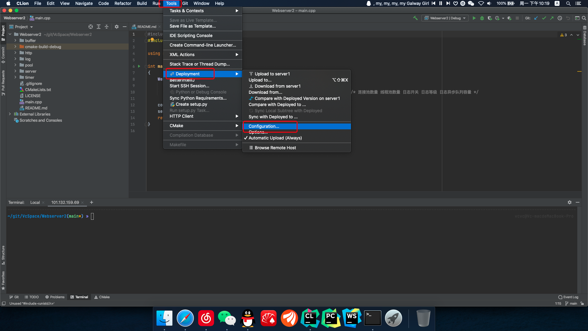Run with Coverage shield icon
Viewport: 588px width, 331px height.
pos(490,18)
